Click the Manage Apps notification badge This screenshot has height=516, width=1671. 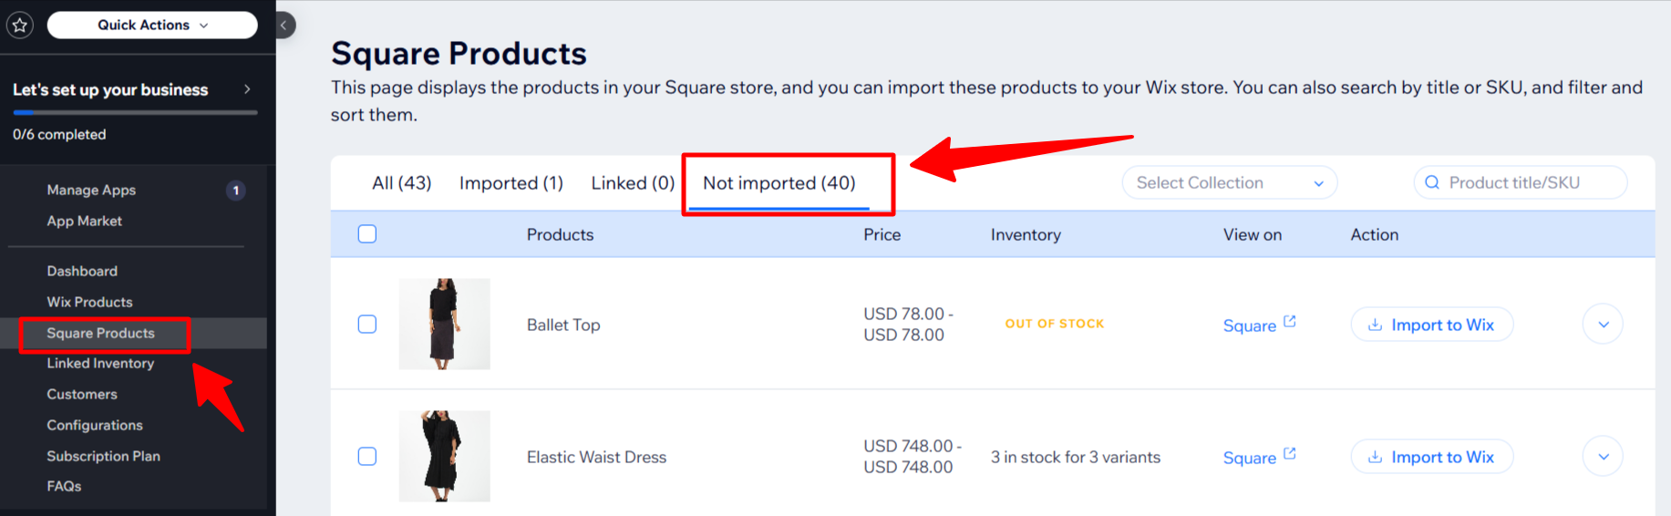point(235,191)
